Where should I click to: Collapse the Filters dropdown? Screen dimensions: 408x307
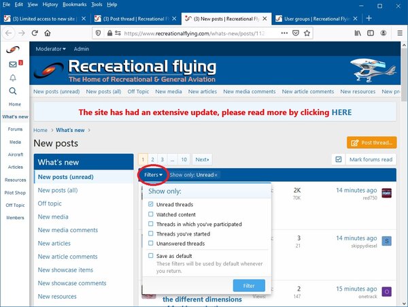[x=154, y=175]
